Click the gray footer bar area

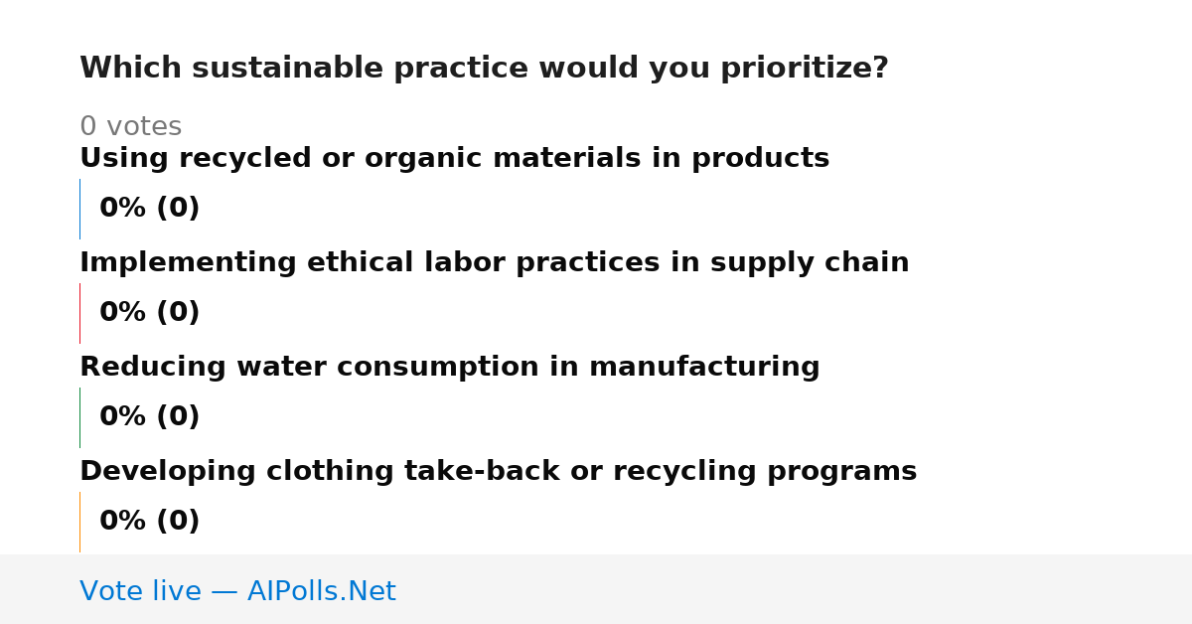[x=596, y=589]
